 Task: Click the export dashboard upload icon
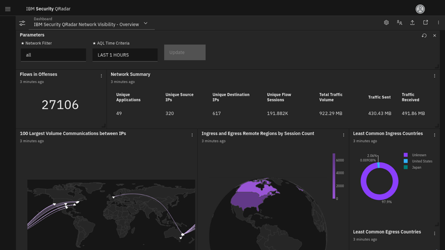412,22
